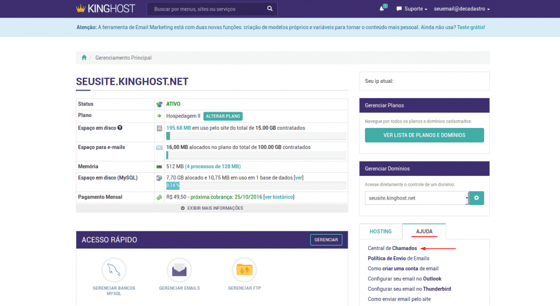The height and width of the screenshot is (306, 560).
Task: Click the disk space usage progress bar
Action: pos(256,136)
